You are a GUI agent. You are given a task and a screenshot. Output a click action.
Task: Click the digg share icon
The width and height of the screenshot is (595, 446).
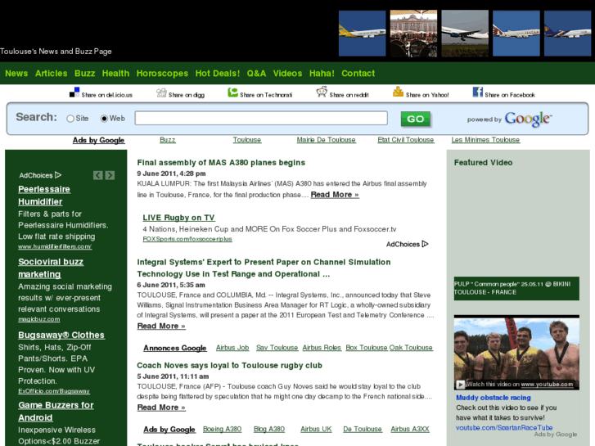162,92
